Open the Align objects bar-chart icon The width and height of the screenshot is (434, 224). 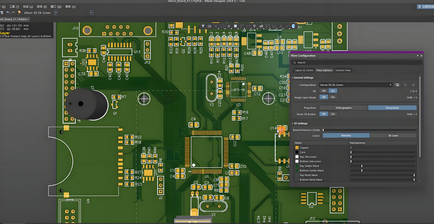coord(229,26)
